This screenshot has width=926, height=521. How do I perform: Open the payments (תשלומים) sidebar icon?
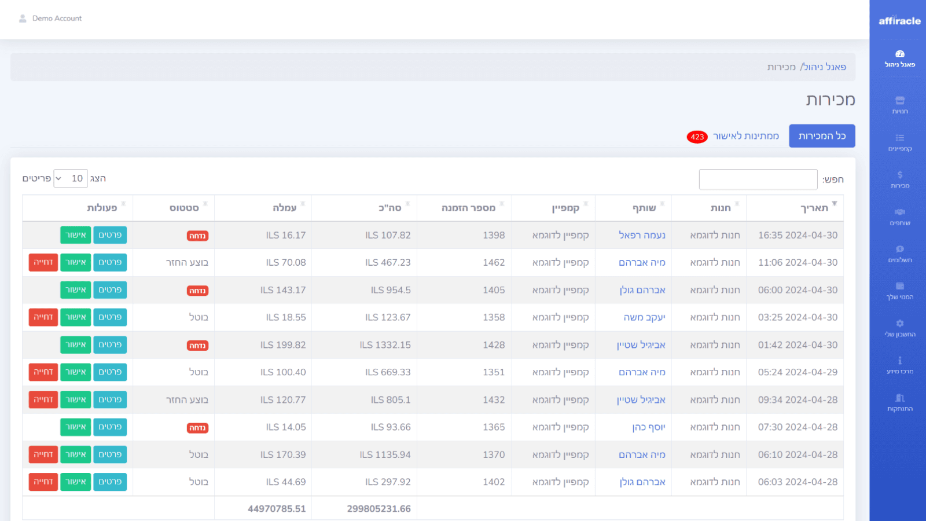point(899,250)
